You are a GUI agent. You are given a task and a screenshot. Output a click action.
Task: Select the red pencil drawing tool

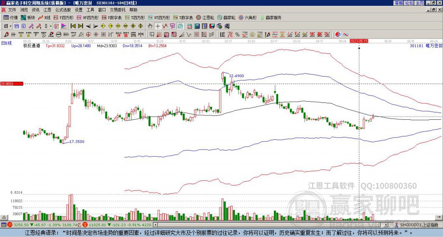(x=6, y=35)
